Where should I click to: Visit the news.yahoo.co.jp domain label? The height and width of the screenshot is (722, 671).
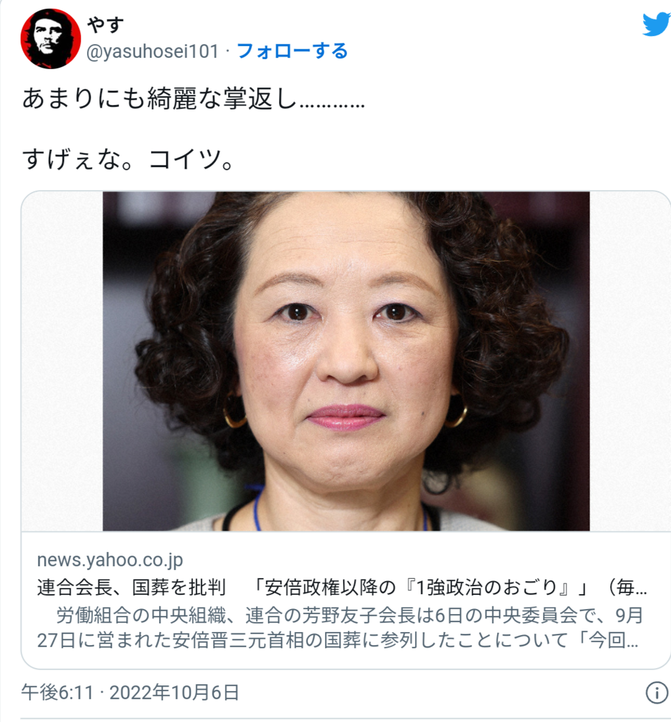[110, 560]
